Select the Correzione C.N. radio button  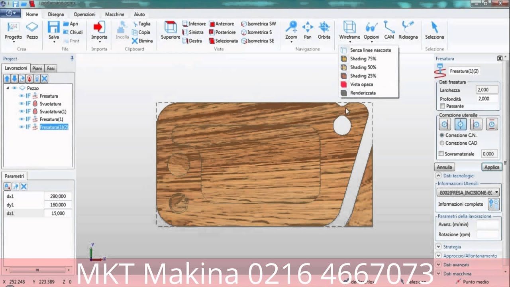pyautogui.click(x=442, y=136)
